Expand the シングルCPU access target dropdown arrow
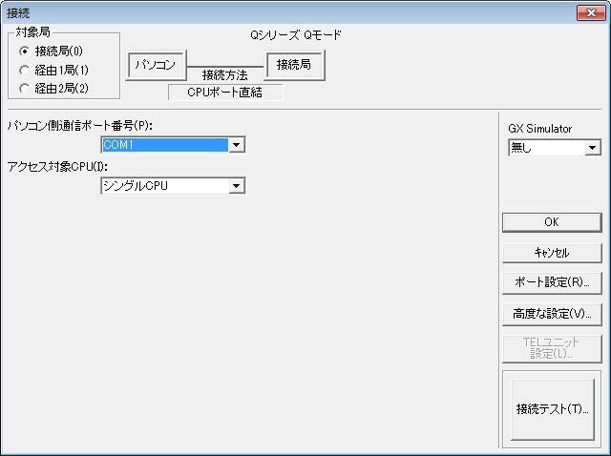 point(238,186)
